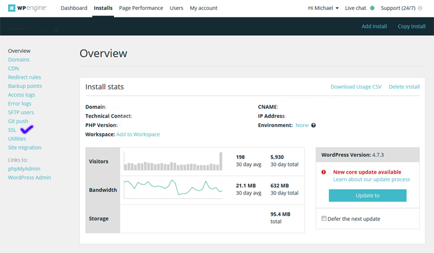Click Add to Workspace link
This screenshot has width=434, height=253.
pos(138,134)
